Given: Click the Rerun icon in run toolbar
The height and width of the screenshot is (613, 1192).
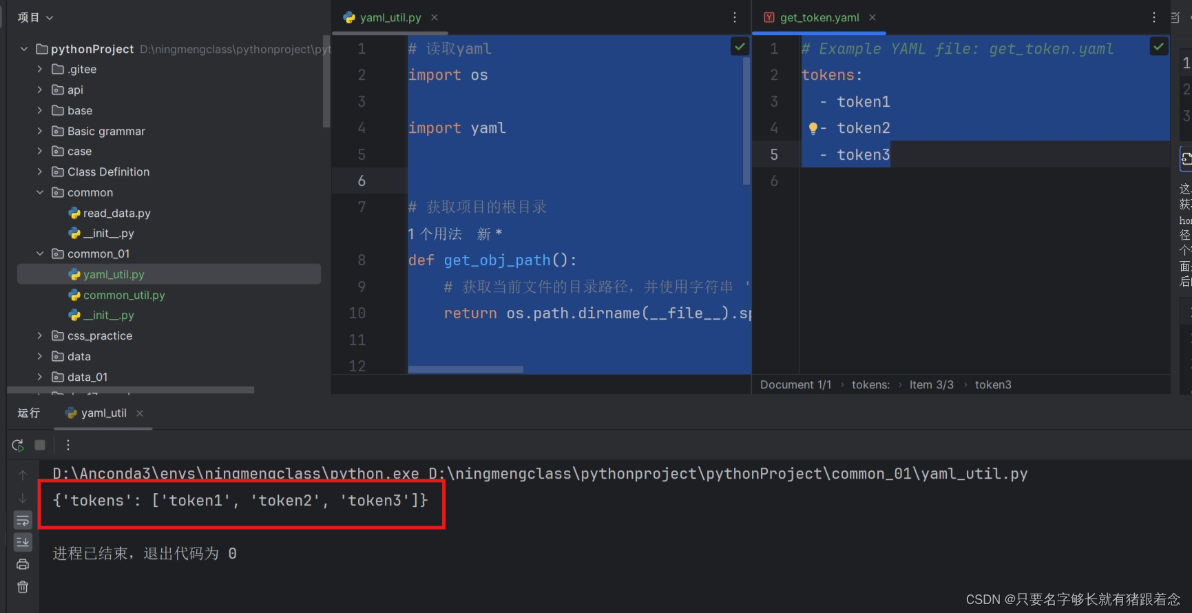Looking at the screenshot, I should click(x=19, y=445).
